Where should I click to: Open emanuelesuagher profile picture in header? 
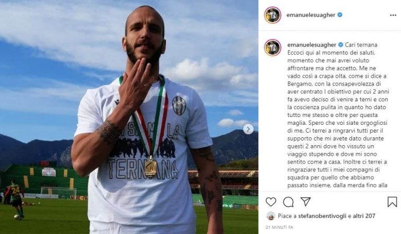tap(273, 15)
